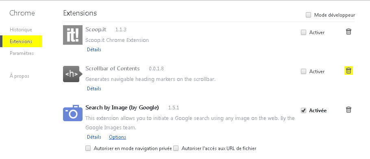Uncheck Activée for Search by Image
The image size is (370, 159).
[x=303, y=110]
